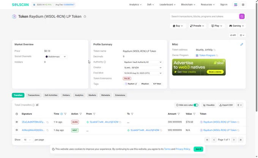The image size is (258, 158).
Task: Click the clock icon in Time column
Action: point(61,114)
